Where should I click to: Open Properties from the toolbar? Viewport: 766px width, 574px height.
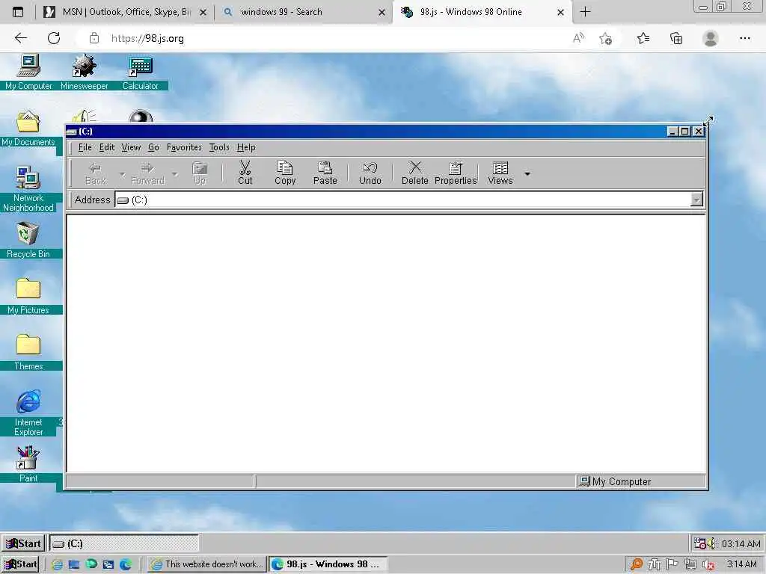pos(456,173)
